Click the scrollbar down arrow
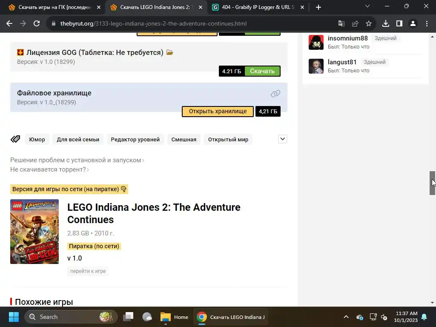The image size is (436, 327). (x=433, y=303)
